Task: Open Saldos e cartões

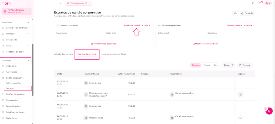Action: click(13, 83)
